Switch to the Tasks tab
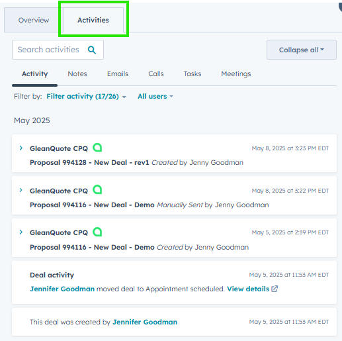Image resolution: width=342 pixels, height=341 pixels. pyautogui.click(x=192, y=73)
